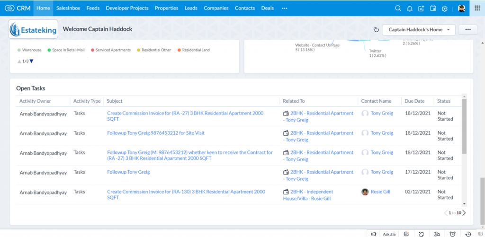This screenshot has width=485, height=237.
Task: Open the Feeds tab
Action: [93, 8]
